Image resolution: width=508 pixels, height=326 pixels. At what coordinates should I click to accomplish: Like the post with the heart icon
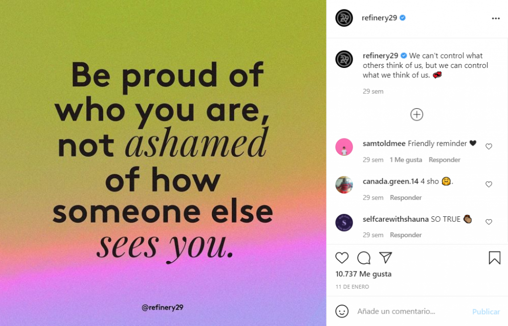(342, 258)
